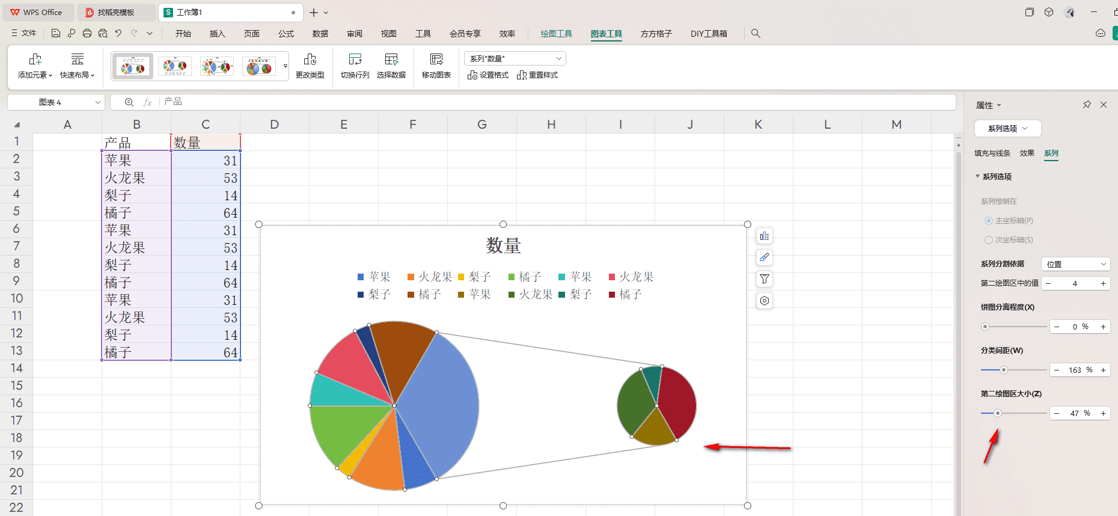Open the quick access customize arrow
This screenshot has width=1118, height=516.
click(x=150, y=34)
